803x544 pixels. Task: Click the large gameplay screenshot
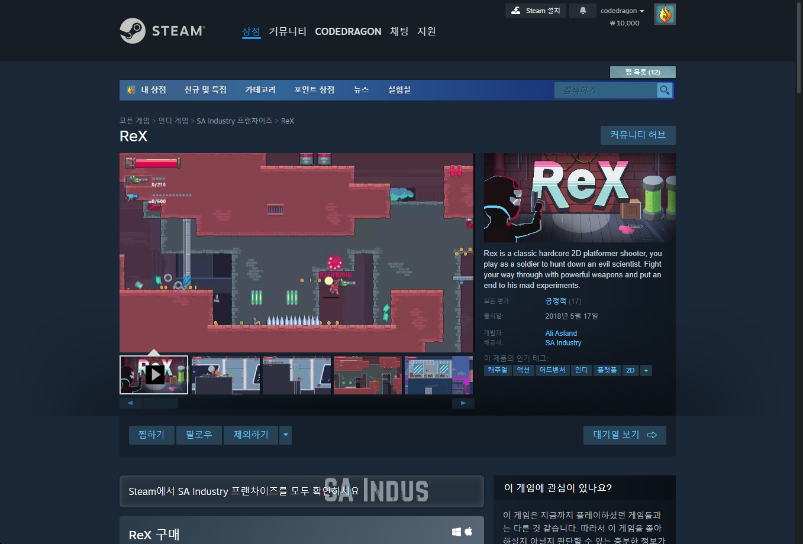296,253
